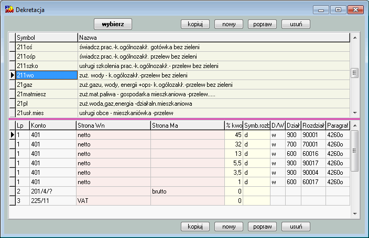Click the Rozdział cell 90004

coord(313,173)
